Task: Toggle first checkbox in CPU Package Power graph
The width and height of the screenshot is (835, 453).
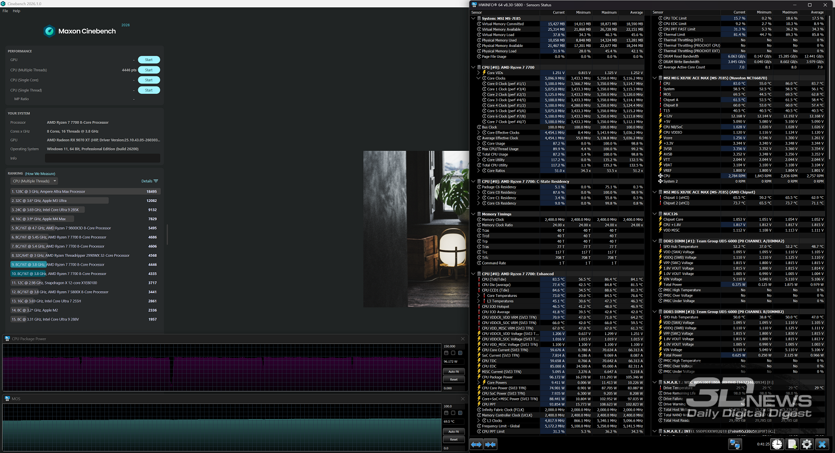Action: click(446, 353)
